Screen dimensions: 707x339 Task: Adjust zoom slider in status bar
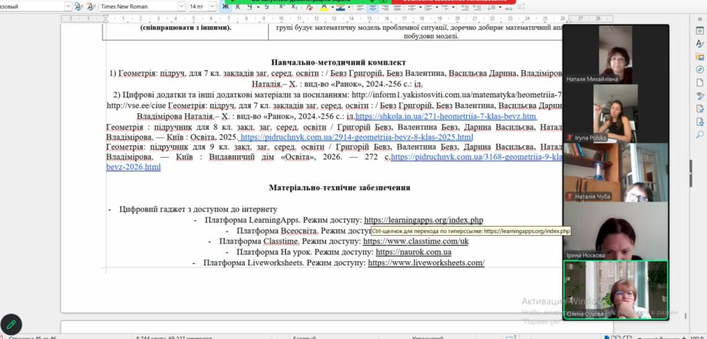661,337
